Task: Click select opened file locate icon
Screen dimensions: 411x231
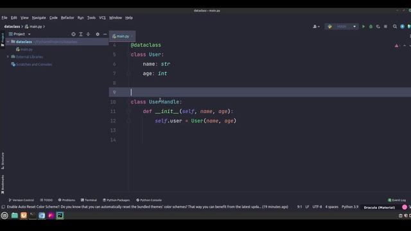Action: click(73, 34)
